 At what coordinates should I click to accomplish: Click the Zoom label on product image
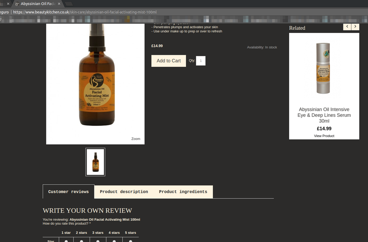click(x=136, y=139)
